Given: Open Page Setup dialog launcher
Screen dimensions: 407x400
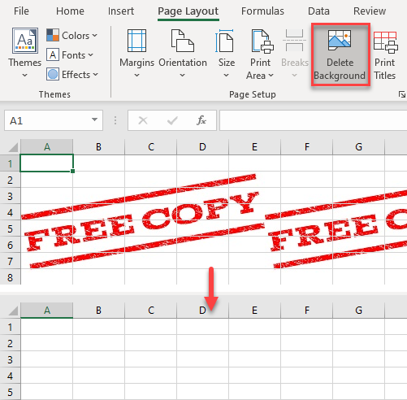Looking at the screenshot, I should pos(402,94).
